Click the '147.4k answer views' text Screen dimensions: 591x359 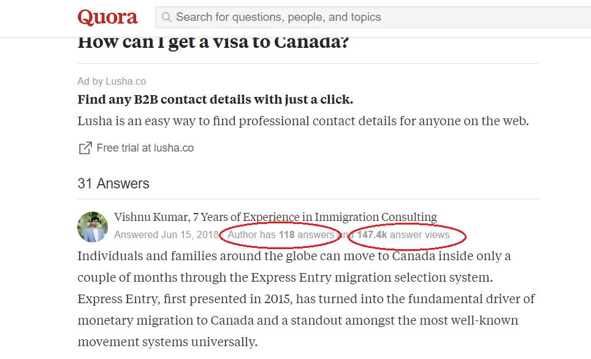tap(403, 234)
